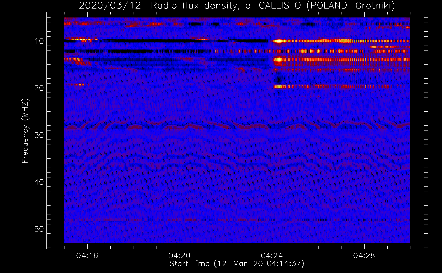This screenshot has width=442, height=273.
Task: Click the time tick label '04:16'
Action: coord(87,256)
